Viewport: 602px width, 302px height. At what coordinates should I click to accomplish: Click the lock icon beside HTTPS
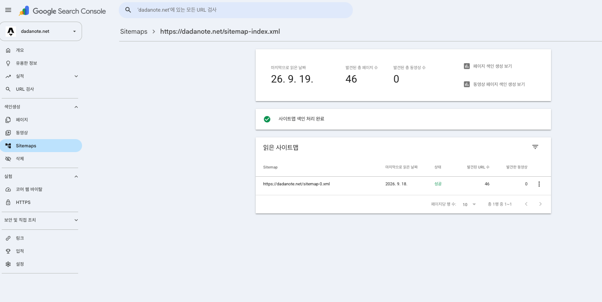coord(8,202)
